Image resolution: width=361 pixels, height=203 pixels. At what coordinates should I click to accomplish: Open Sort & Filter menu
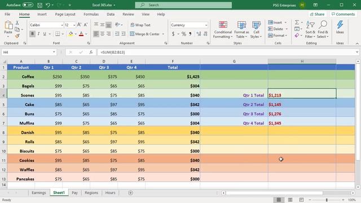click(x=310, y=30)
